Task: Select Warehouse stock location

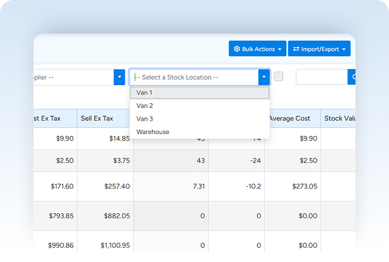Action: tap(200, 132)
